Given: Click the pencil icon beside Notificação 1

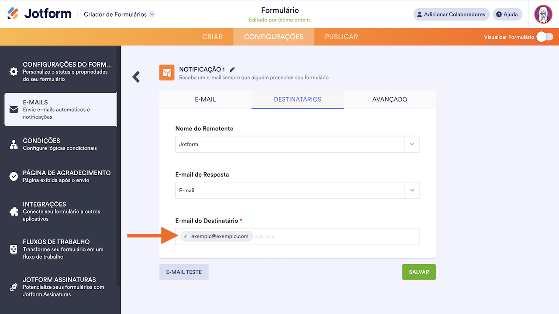Looking at the screenshot, I should (x=232, y=69).
